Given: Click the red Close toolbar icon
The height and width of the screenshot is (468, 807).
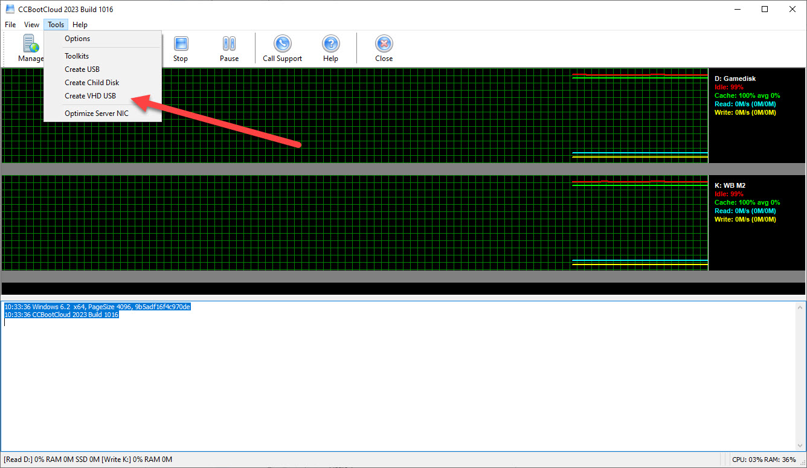Looking at the screenshot, I should point(384,44).
